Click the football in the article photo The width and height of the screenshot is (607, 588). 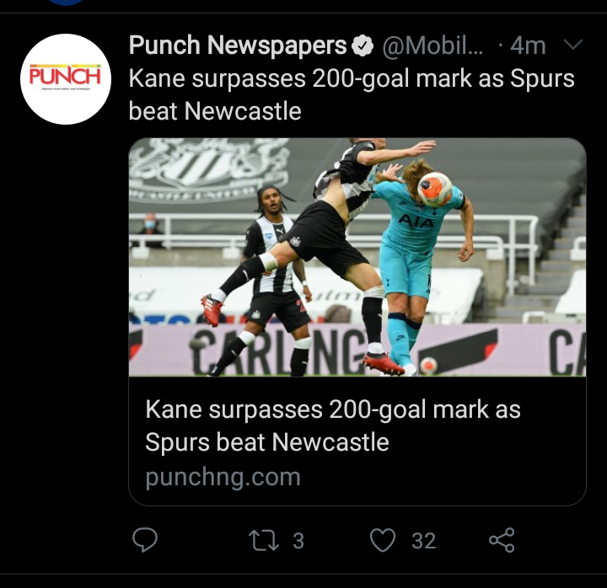click(435, 189)
